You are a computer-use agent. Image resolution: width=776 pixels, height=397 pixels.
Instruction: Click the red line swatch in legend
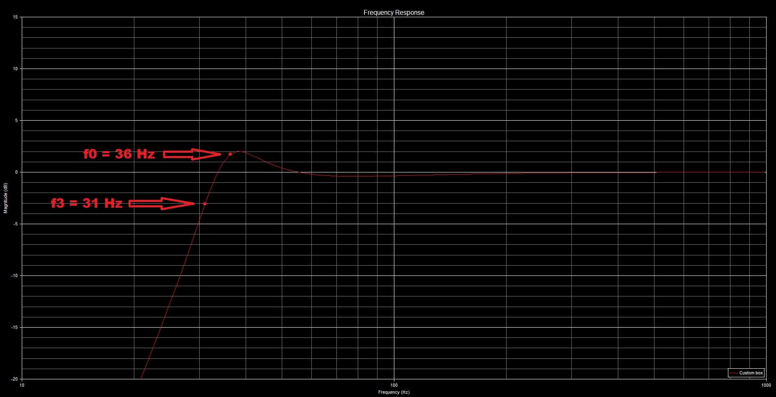point(733,373)
